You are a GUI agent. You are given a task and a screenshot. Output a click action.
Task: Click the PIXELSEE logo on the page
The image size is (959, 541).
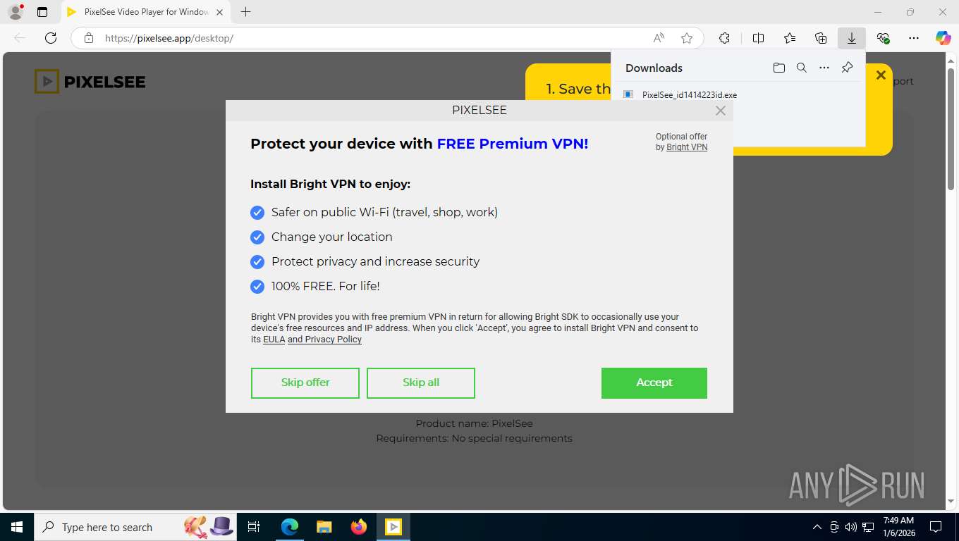90,82
